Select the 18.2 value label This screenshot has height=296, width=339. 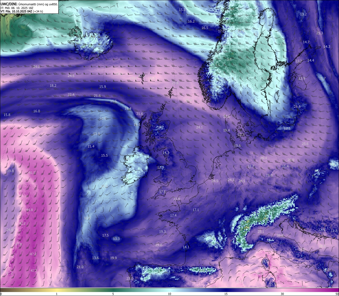click(x=53, y=85)
